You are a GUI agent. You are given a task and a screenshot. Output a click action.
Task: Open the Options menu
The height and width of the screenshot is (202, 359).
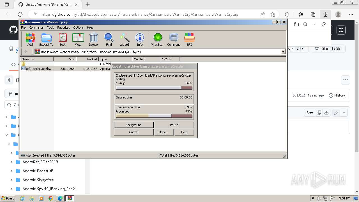pos(79,27)
